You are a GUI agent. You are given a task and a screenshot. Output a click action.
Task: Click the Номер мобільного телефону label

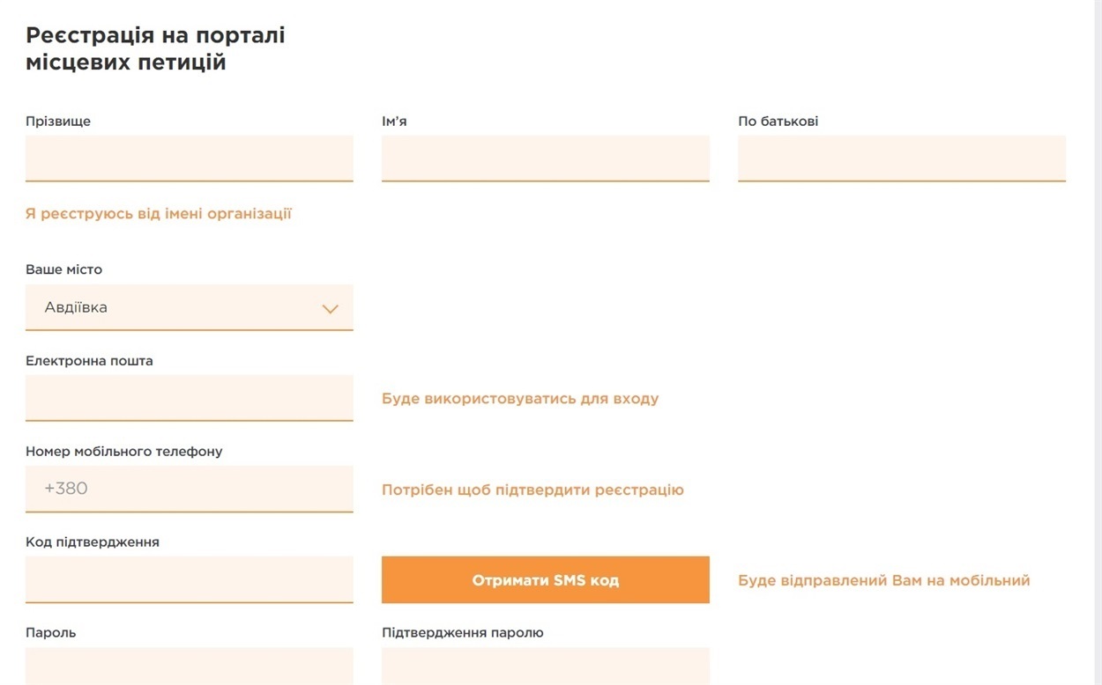(124, 452)
